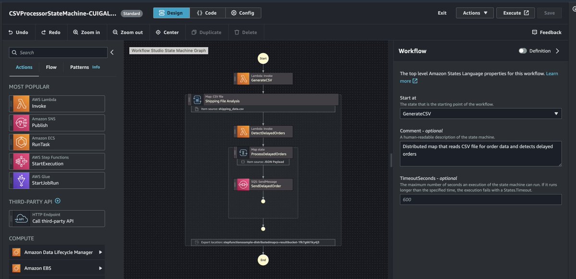Switch to Config mode
This screenshot has width=576, height=279.
(x=242, y=13)
